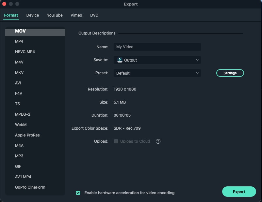Select GIF as export format
The width and height of the screenshot is (262, 202).
18,166
